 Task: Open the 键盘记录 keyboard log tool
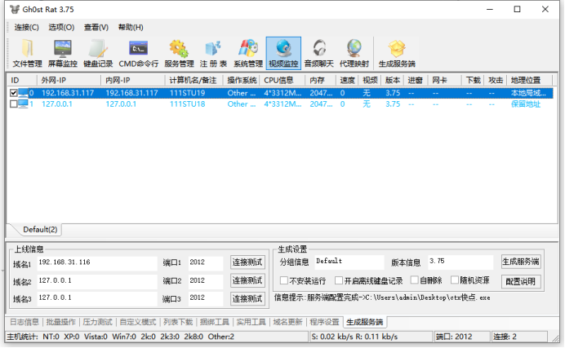[98, 54]
